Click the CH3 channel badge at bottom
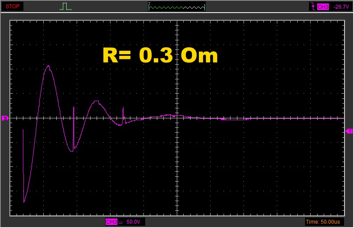Screen dimensions: 354x228 (111, 221)
